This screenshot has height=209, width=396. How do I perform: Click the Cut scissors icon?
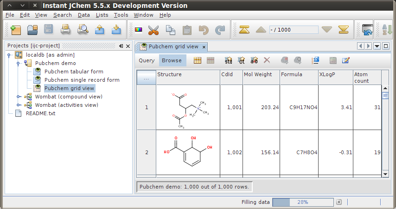coord(153,30)
